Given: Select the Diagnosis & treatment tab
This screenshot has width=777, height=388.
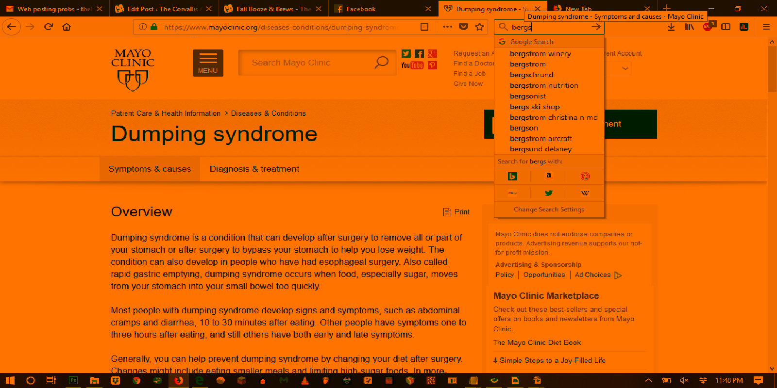Looking at the screenshot, I should (x=254, y=169).
